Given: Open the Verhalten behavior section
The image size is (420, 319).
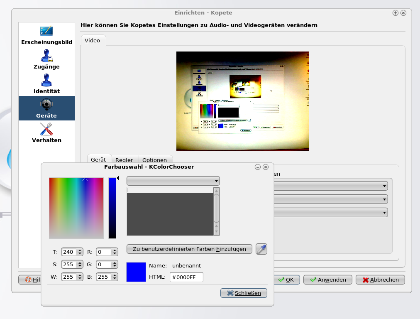Looking at the screenshot, I should coord(46,133).
